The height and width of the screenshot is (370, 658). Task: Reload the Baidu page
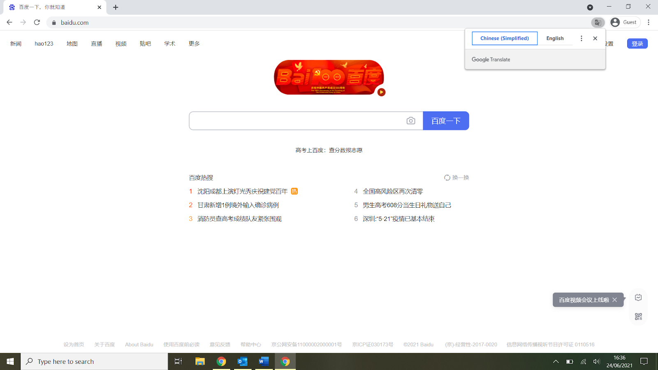pos(37,22)
